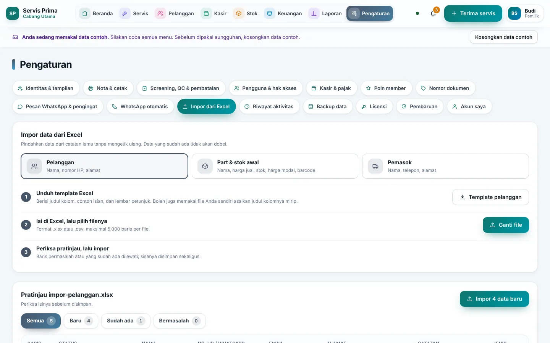
Task: Open Screening, QC & pembatalan settings
Action: [x=181, y=88]
